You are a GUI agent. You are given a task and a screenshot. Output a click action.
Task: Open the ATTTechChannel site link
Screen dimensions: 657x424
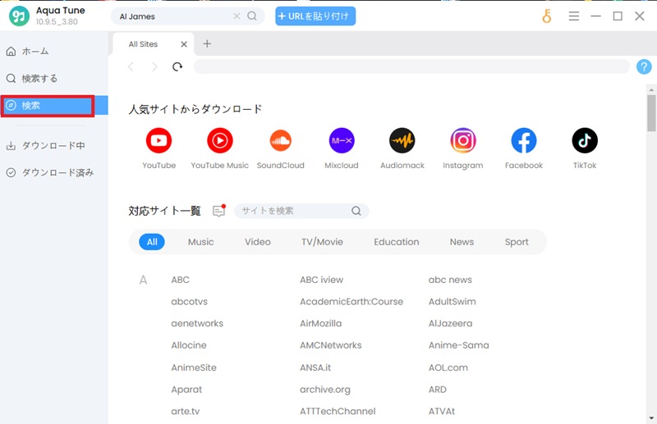(338, 411)
